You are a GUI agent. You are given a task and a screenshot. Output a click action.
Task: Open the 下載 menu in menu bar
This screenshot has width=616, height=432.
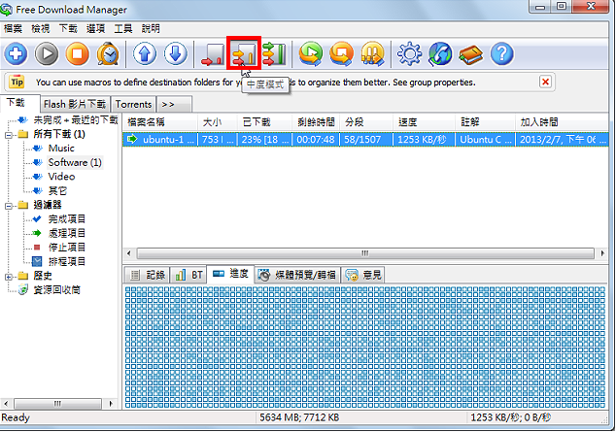(x=68, y=28)
